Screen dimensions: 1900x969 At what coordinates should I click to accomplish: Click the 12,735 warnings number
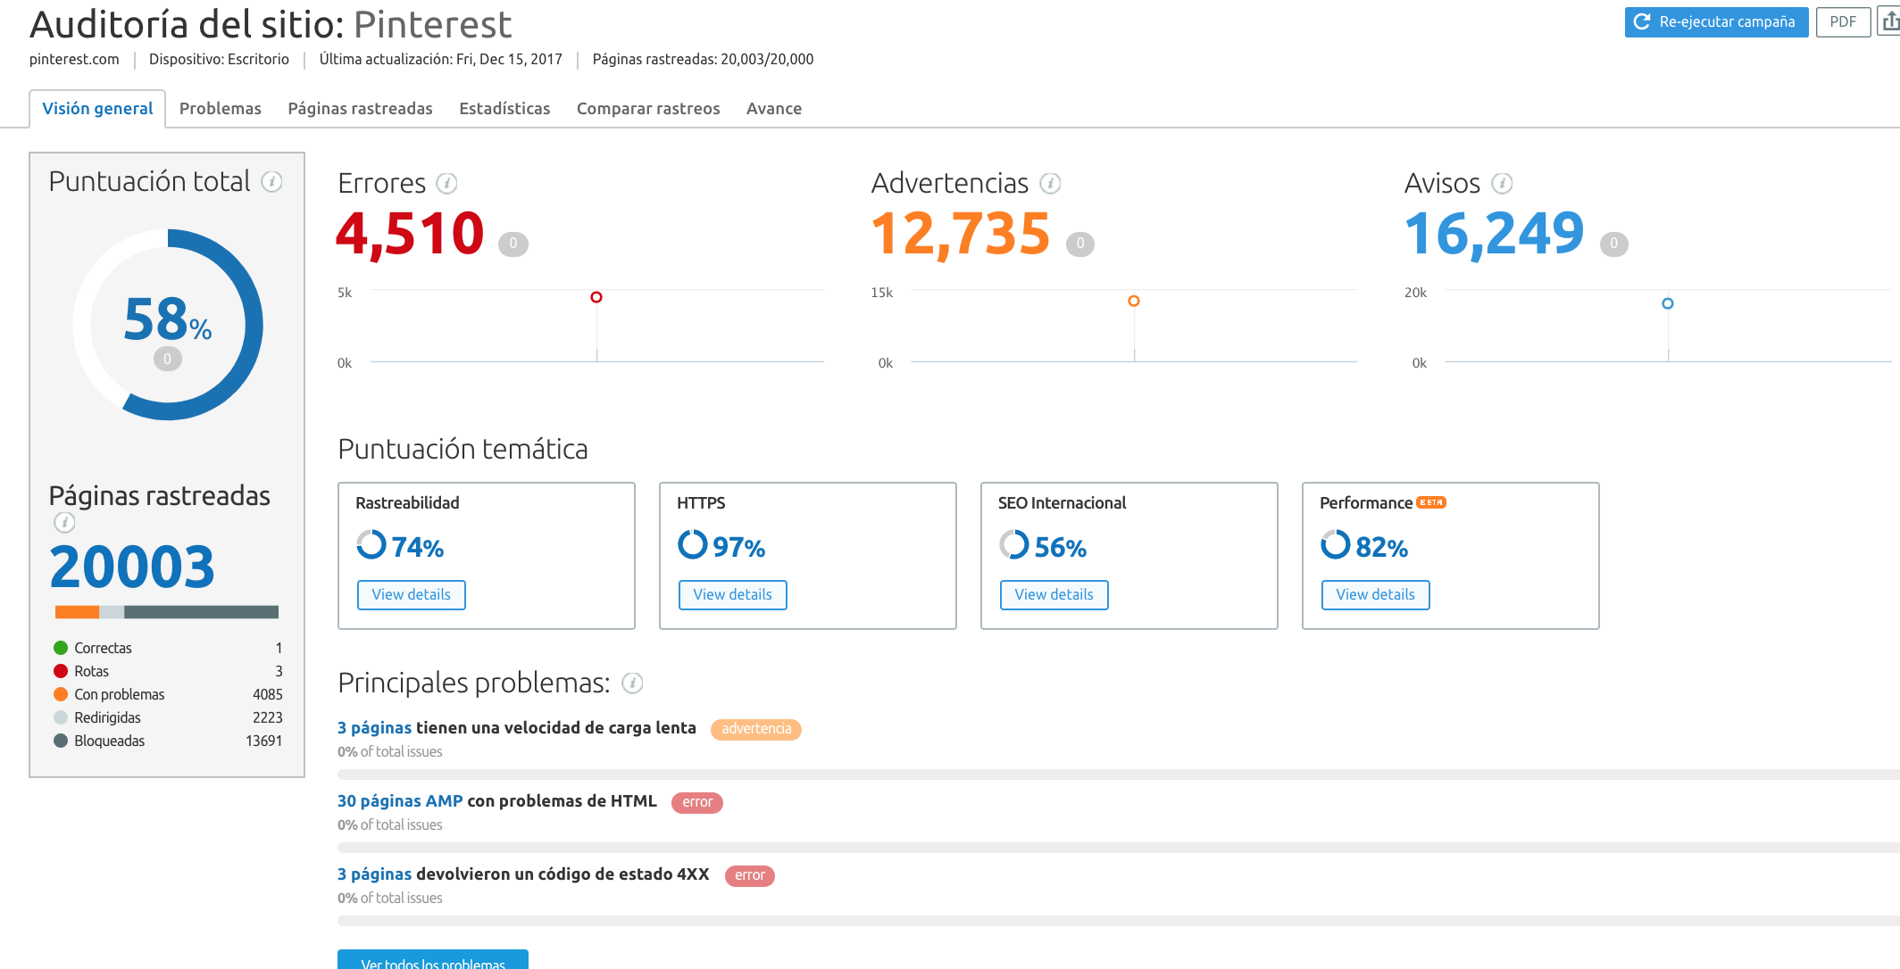click(x=961, y=235)
